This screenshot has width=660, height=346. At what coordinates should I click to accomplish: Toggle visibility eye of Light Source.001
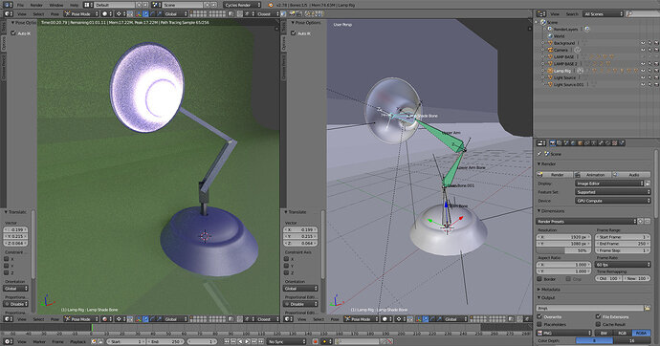coord(643,84)
